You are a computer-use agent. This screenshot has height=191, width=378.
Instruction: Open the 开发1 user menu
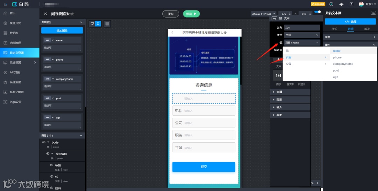click(367, 4)
